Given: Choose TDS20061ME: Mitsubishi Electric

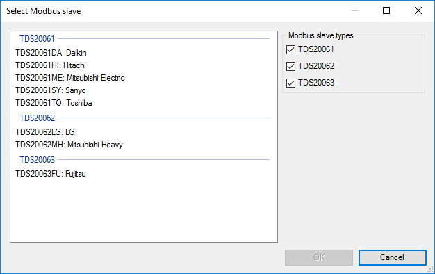Looking at the screenshot, I should [70, 78].
